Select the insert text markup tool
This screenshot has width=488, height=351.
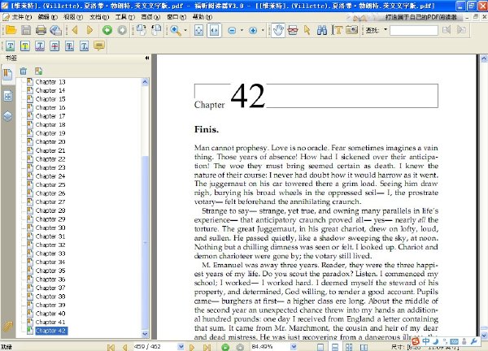85,46
